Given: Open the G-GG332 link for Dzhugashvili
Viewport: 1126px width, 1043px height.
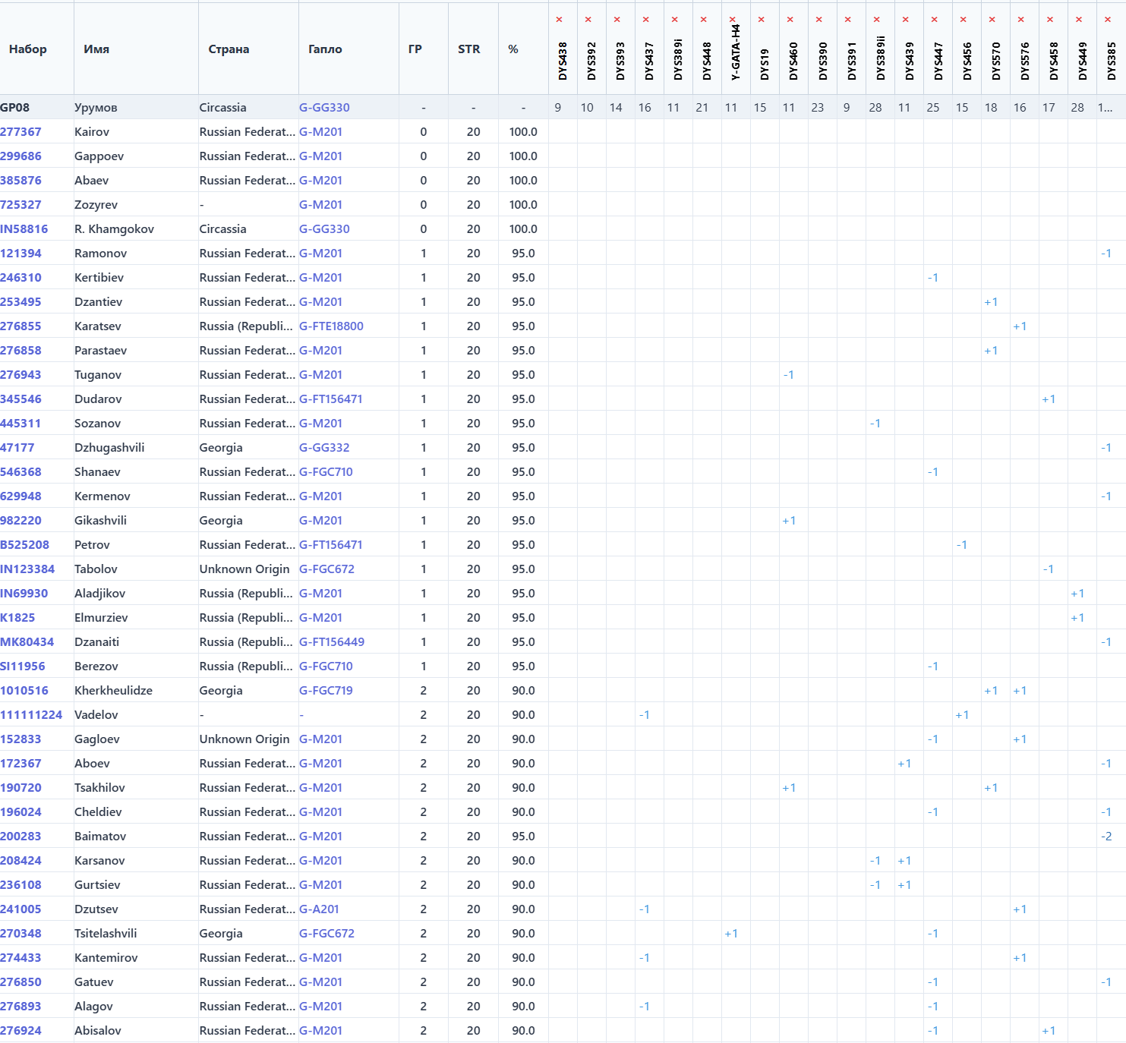Looking at the screenshot, I should 324,448.
